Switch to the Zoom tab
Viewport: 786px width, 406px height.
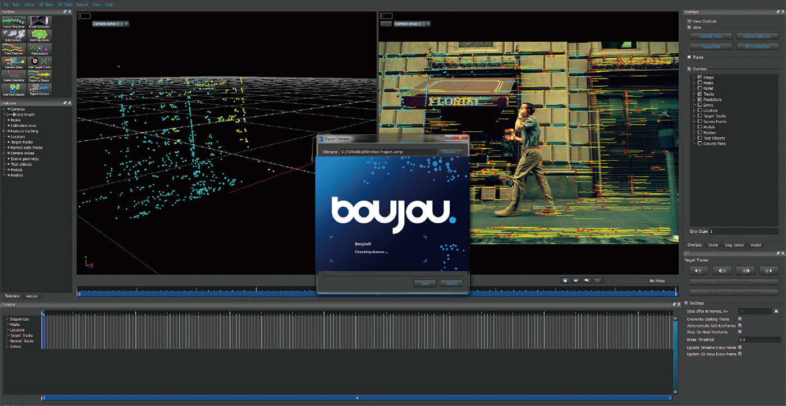[x=713, y=245]
